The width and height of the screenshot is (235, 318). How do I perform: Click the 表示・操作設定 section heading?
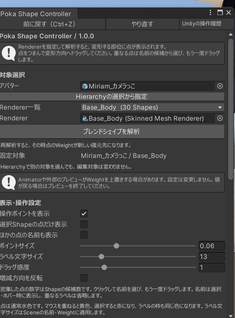[20, 203]
